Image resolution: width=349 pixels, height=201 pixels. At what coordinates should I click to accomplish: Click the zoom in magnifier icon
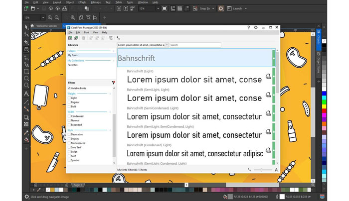50,17
